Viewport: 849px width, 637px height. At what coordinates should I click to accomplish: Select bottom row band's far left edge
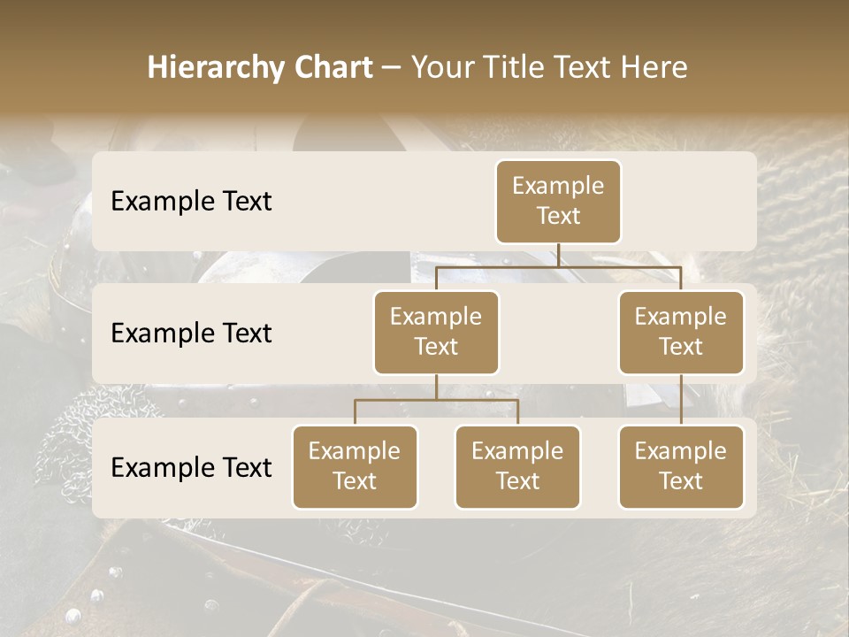[100, 467]
